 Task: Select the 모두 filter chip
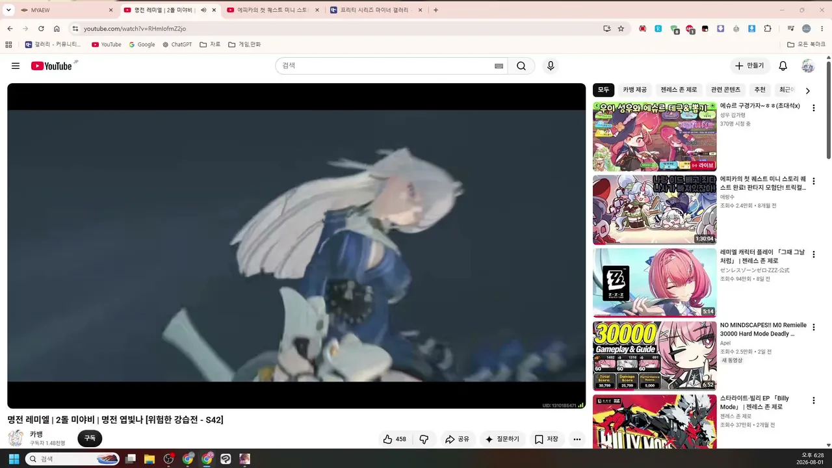coord(604,90)
